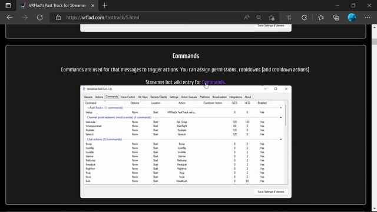Open the browser extensions icon

[x=304, y=18]
